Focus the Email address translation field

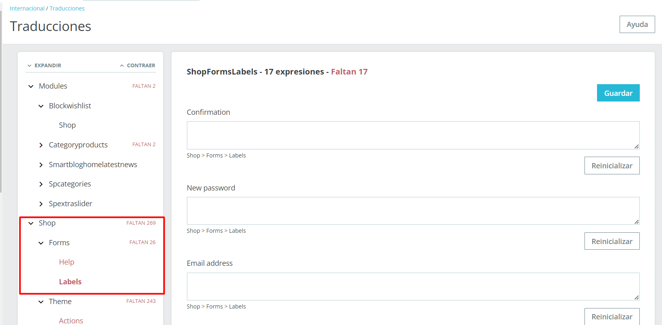[x=413, y=286]
